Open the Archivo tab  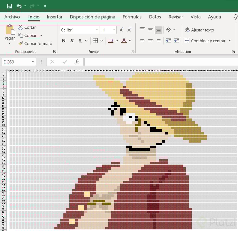pos(12,17)
